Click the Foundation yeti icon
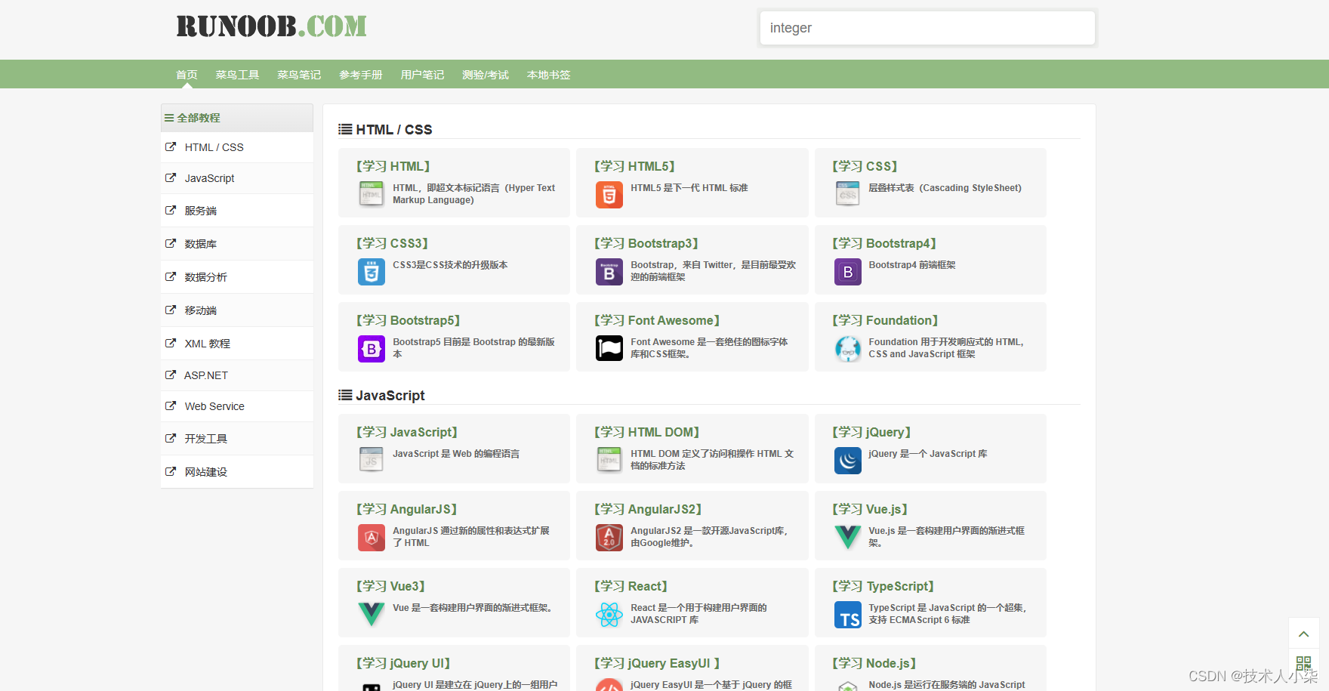Image resolution: width=1329 pixels, height=691 pixels. (x=847, y=348)
